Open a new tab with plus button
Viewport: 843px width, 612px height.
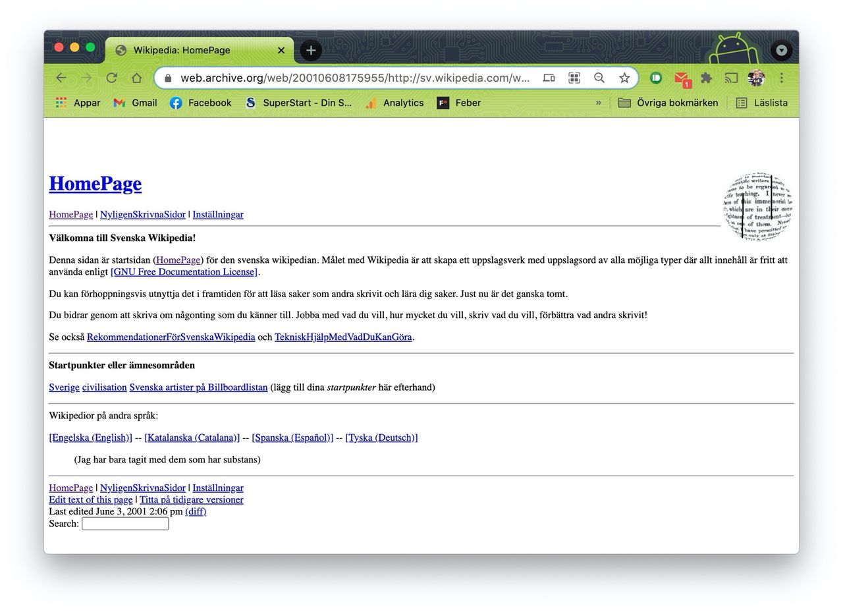pyautogui.click(x=311, y=50)
